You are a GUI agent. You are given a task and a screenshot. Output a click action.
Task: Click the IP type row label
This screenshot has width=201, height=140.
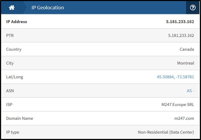point(13,132)
